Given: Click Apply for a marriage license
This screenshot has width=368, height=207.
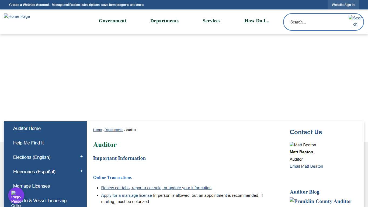Looking at the screenshot, I should point(126,195).
